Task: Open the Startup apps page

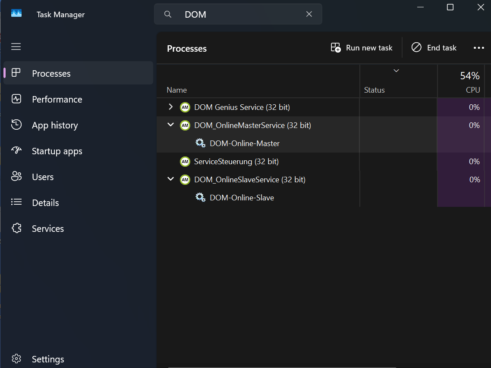Action: click(57, 151)
